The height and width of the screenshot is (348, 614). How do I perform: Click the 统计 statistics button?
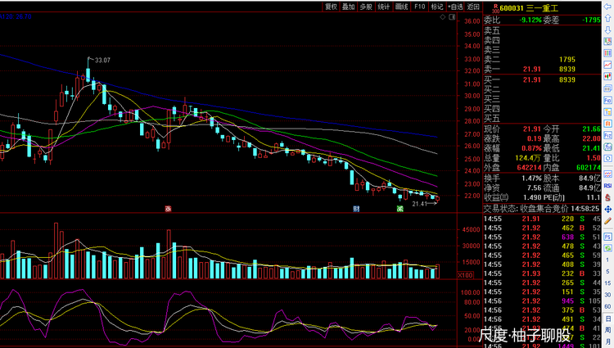(383, 7)
